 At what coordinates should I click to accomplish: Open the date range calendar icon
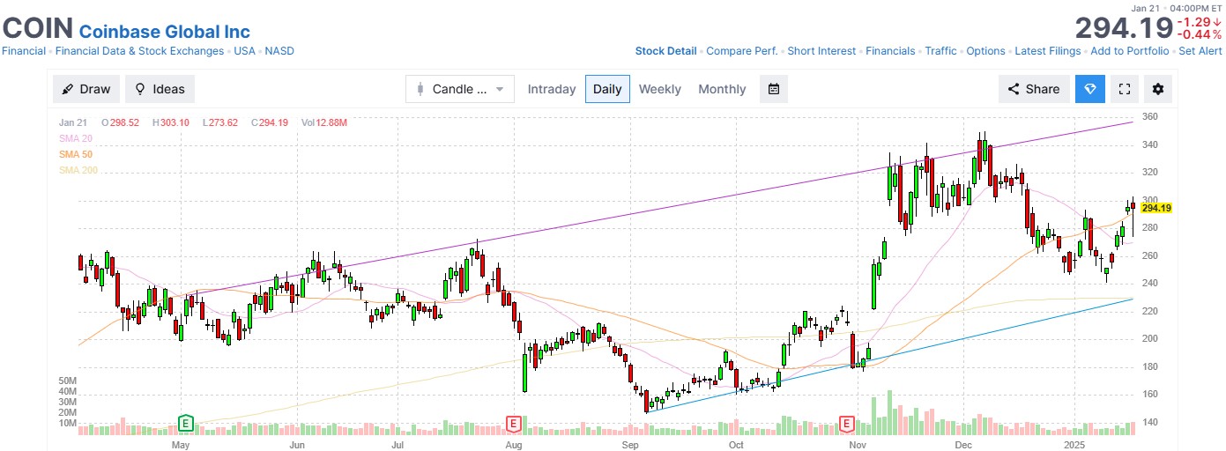(x=774, y=89)
